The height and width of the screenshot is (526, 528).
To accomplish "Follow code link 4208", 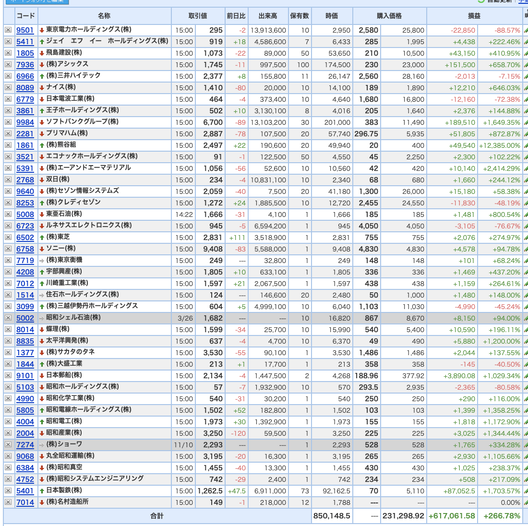I will click(25, 272).
